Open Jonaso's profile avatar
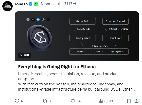The width and height of the screenshot is (142, 105). (x=7, y=6)
